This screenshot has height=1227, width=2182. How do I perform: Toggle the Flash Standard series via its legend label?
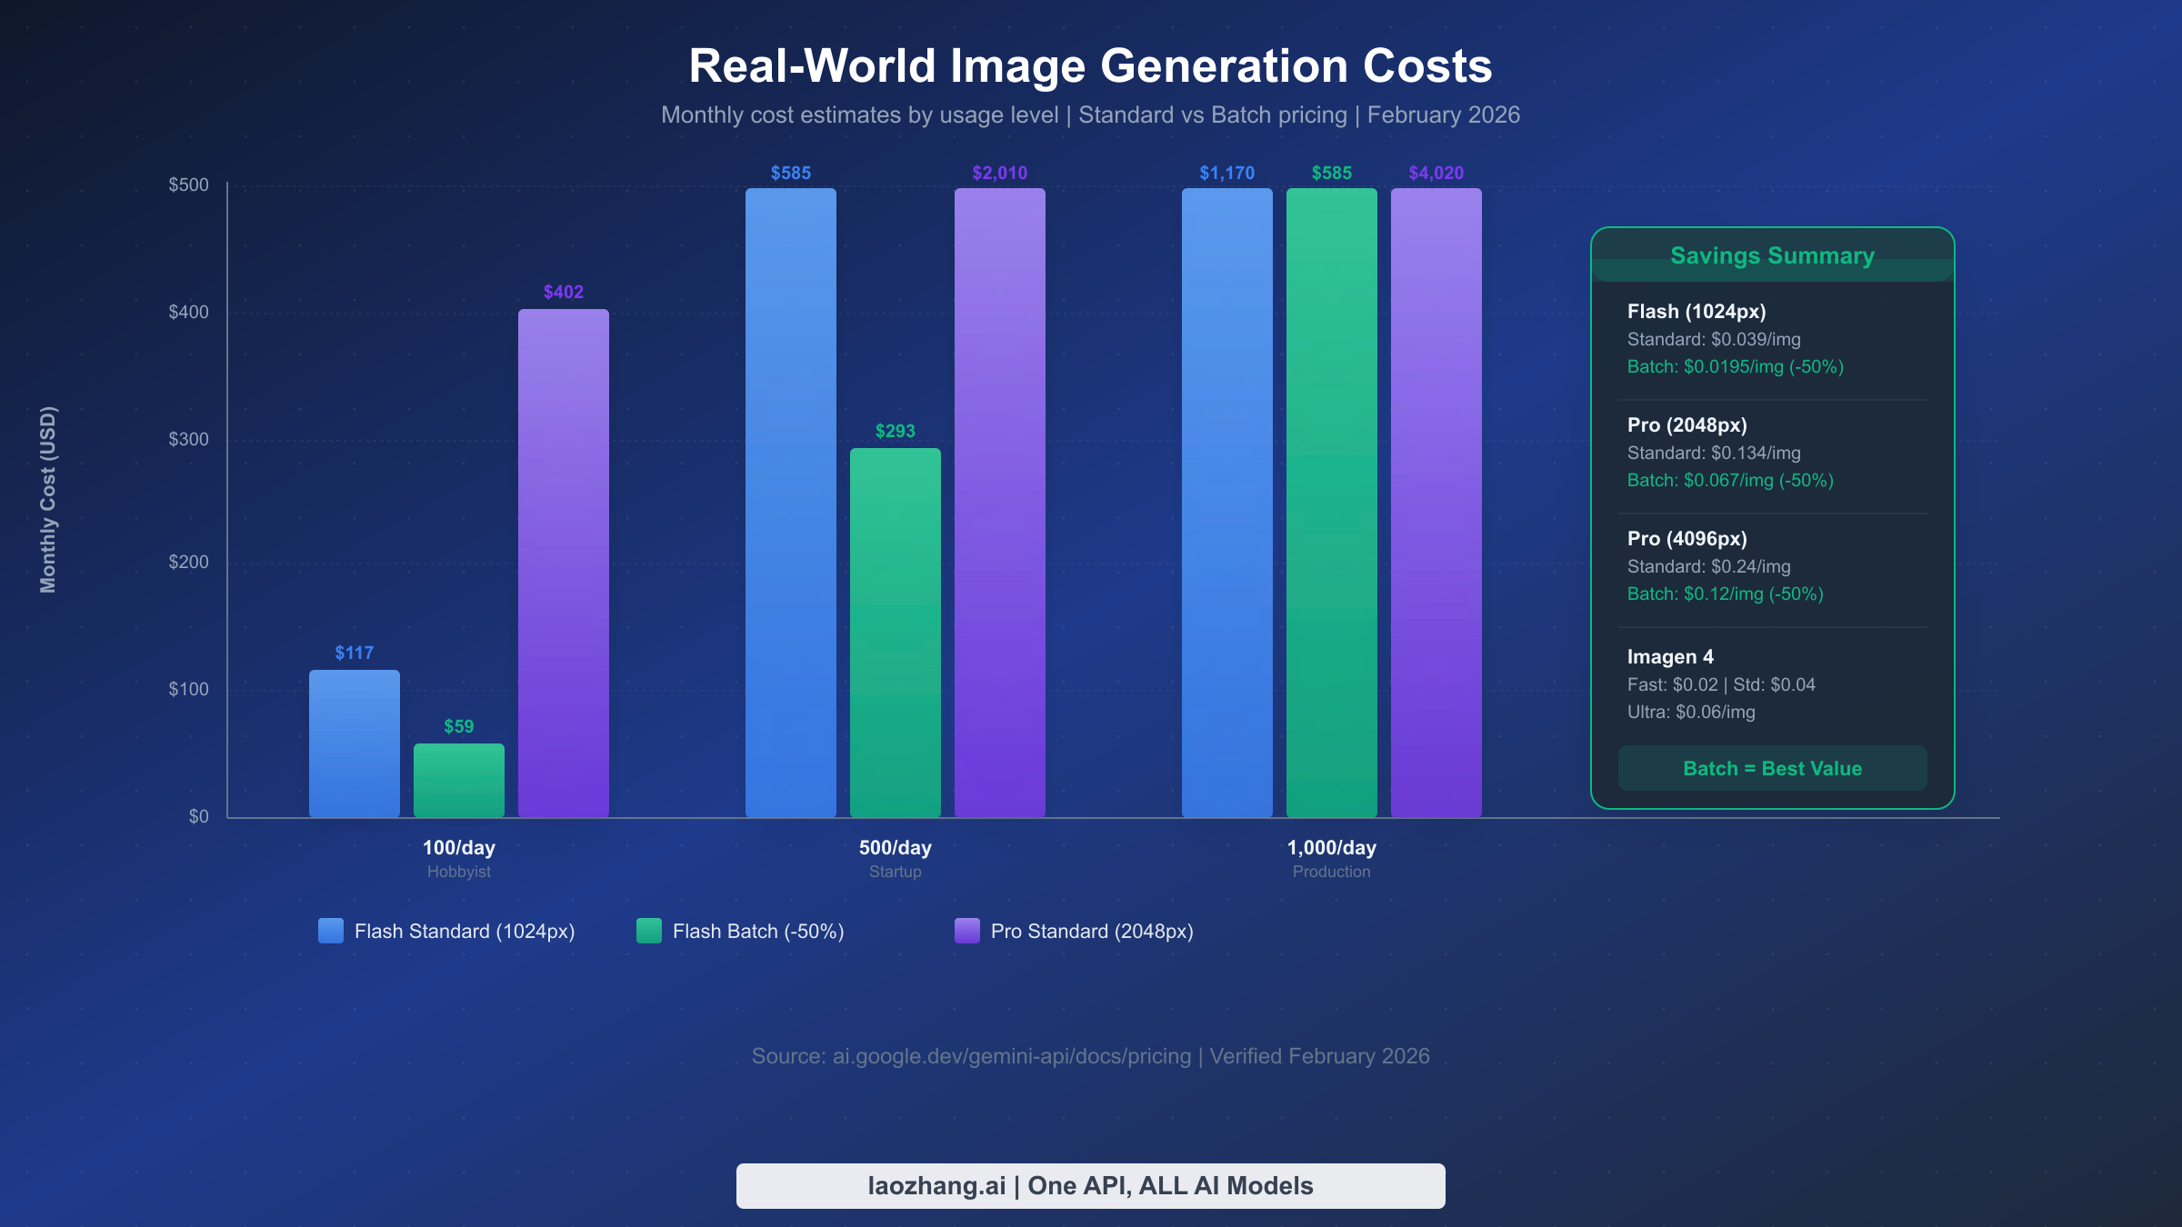pos(464,931)
